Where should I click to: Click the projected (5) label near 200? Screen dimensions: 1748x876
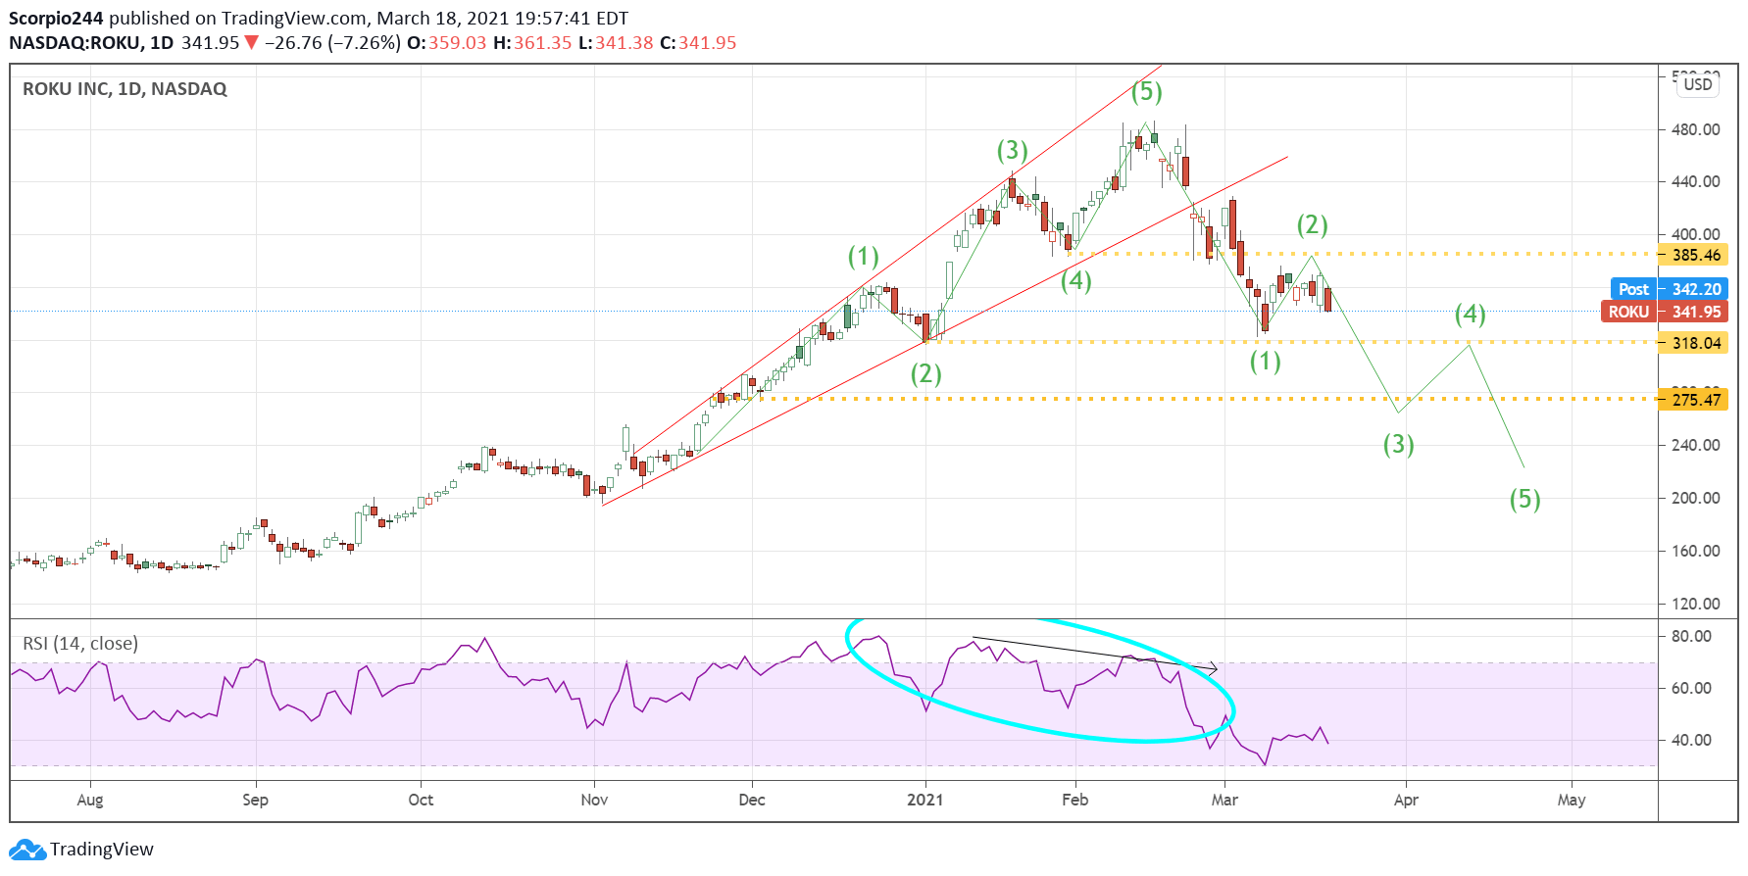[x=1524, y=500]
